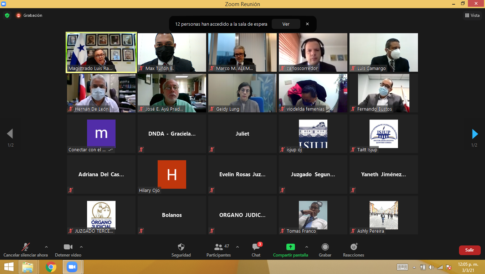This screenshot has width=485, height=274.
Task: Click the Juliet participant tile
Action: pyautogui.click(x=242, y=134)
